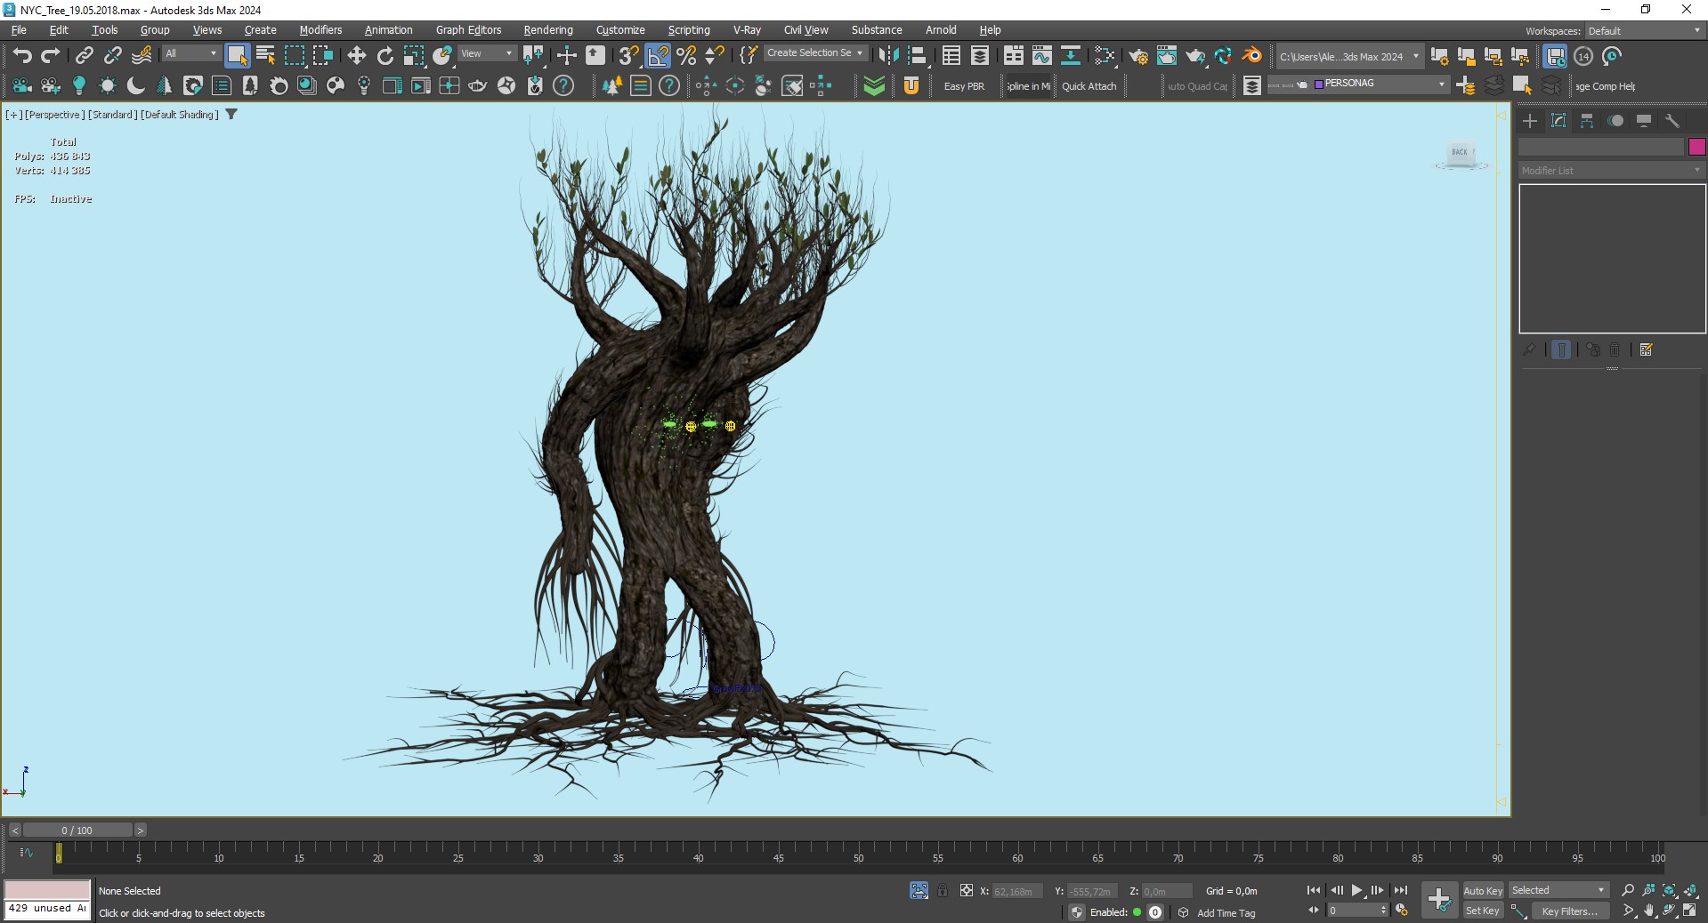Screen dimensions: 1708x923
Task: Open the Render Setup teapot icon
Action: click(x=1138, y=56)
